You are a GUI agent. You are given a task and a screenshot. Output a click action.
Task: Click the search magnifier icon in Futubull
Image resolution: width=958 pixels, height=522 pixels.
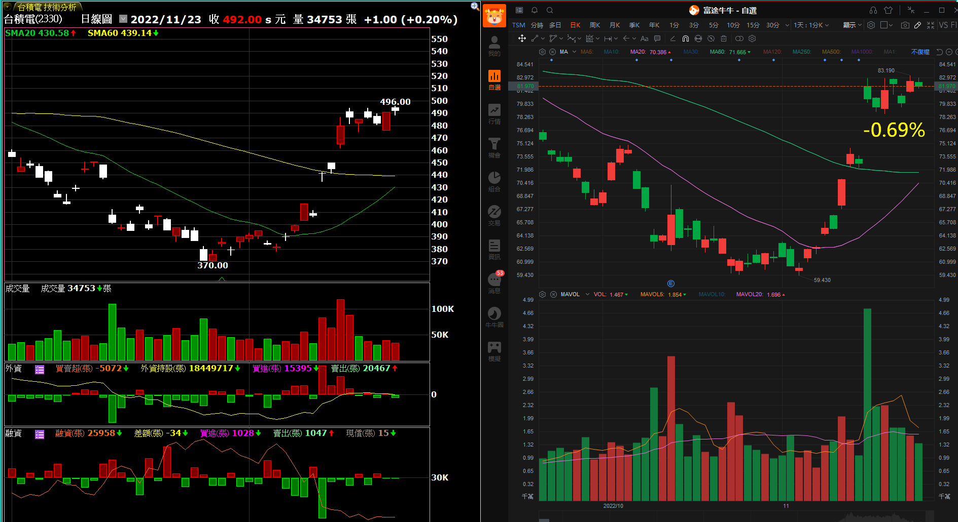click(550, 10)
